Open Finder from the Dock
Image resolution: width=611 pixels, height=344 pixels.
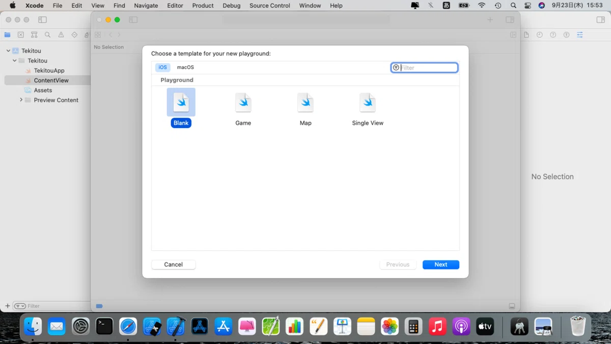33,326
